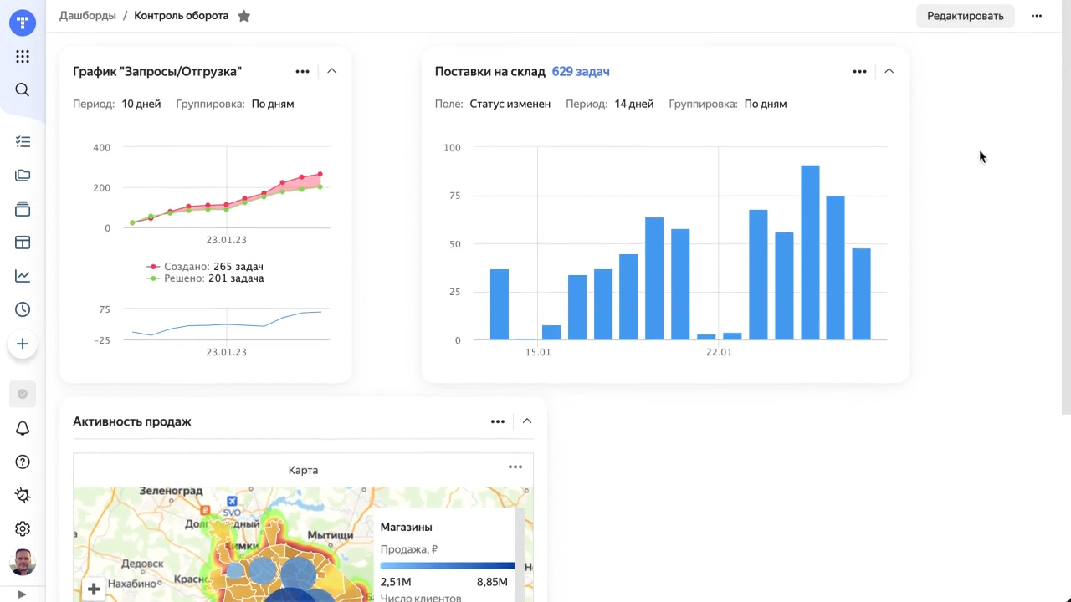
Task: Open dashboard more options menu at top right
Action: click(1037, 16)
